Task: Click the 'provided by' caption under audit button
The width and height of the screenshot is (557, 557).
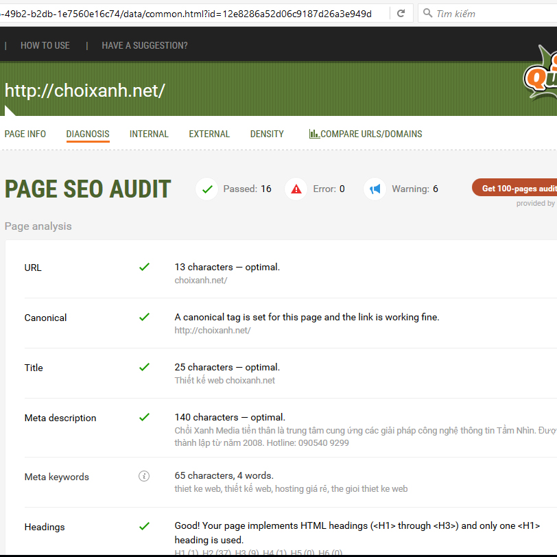Action: [x=535, y=204]
